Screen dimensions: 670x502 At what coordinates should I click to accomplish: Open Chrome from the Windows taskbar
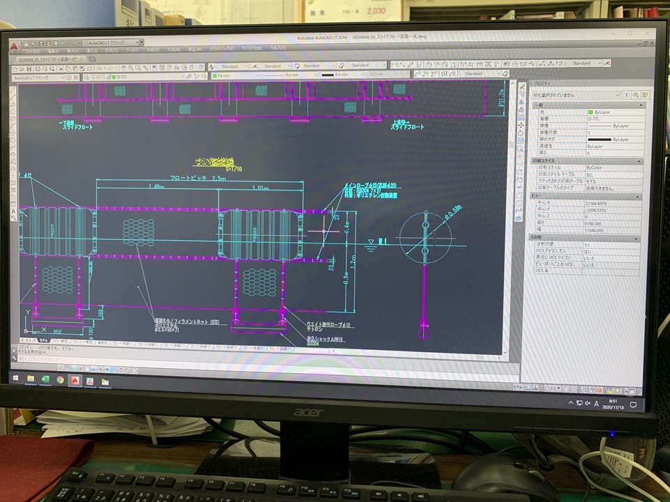coord(60,380)
